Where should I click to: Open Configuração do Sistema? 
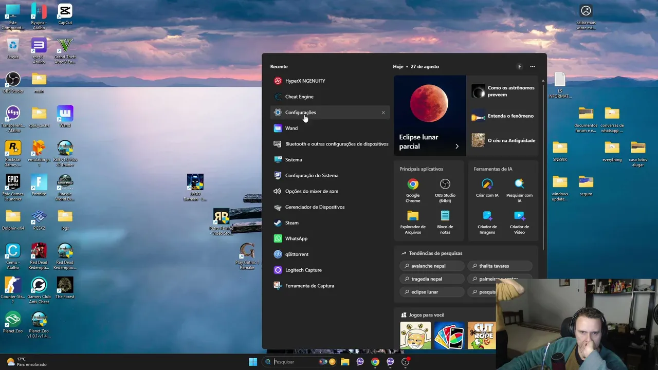click(x=330, y=175)
